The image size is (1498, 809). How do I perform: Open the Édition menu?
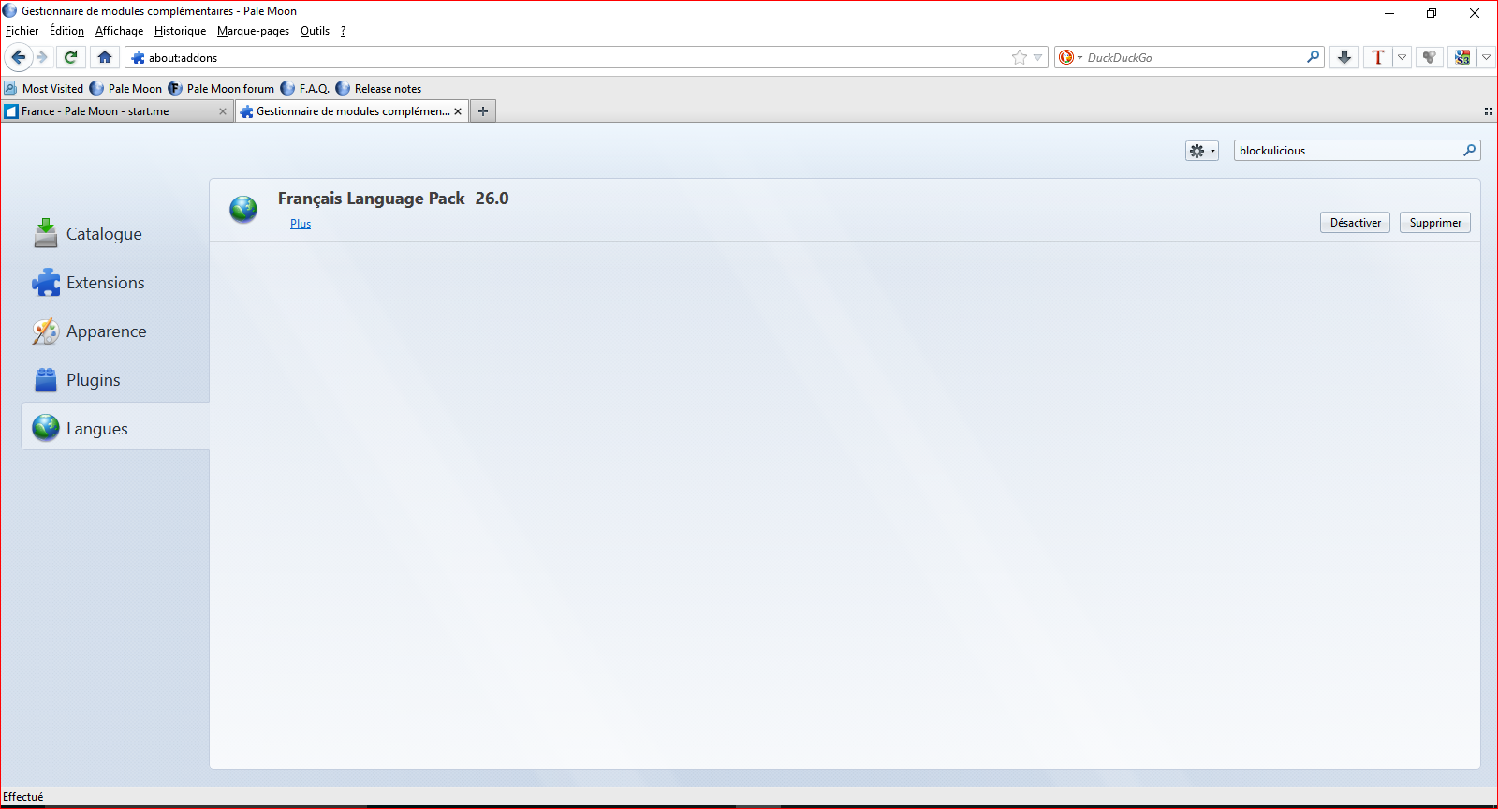point(66,31)
